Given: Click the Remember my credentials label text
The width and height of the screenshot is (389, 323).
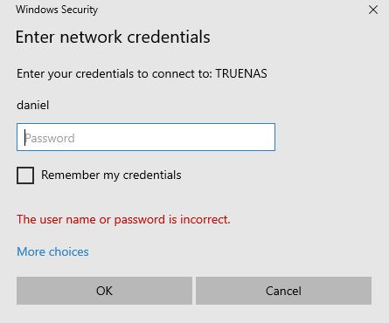Looking at the screenshot, I should [111, 175].
